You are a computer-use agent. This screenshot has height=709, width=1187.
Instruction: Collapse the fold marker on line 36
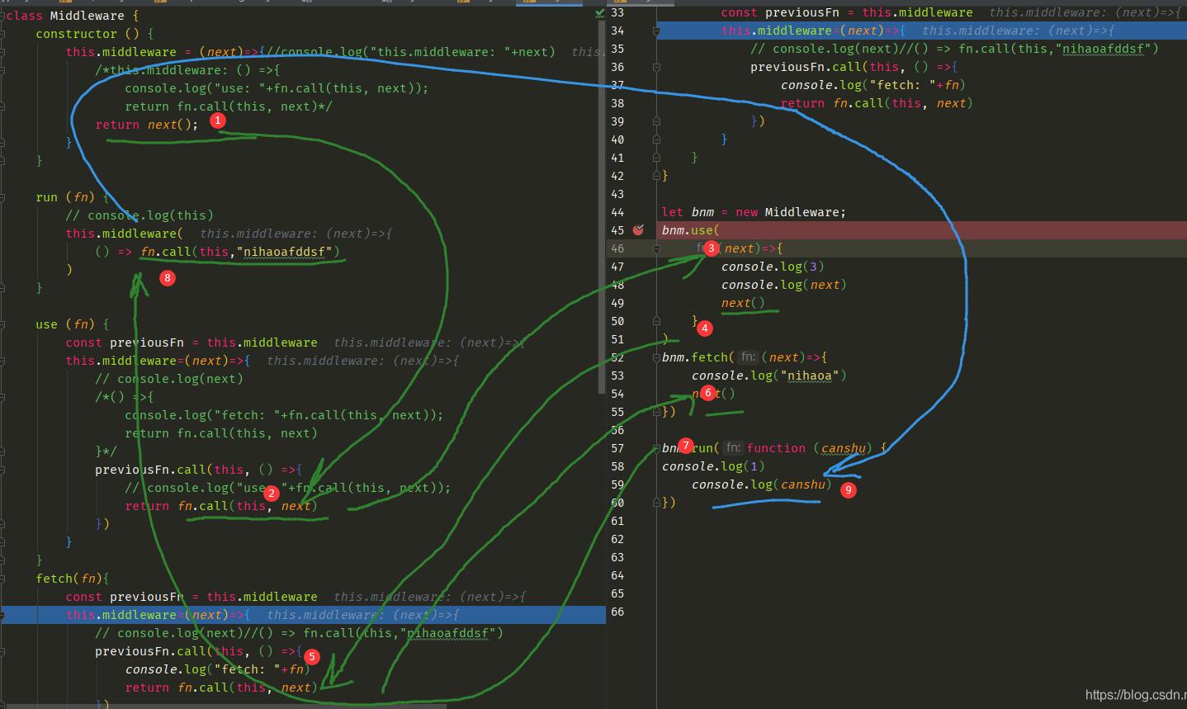[656, 67]
